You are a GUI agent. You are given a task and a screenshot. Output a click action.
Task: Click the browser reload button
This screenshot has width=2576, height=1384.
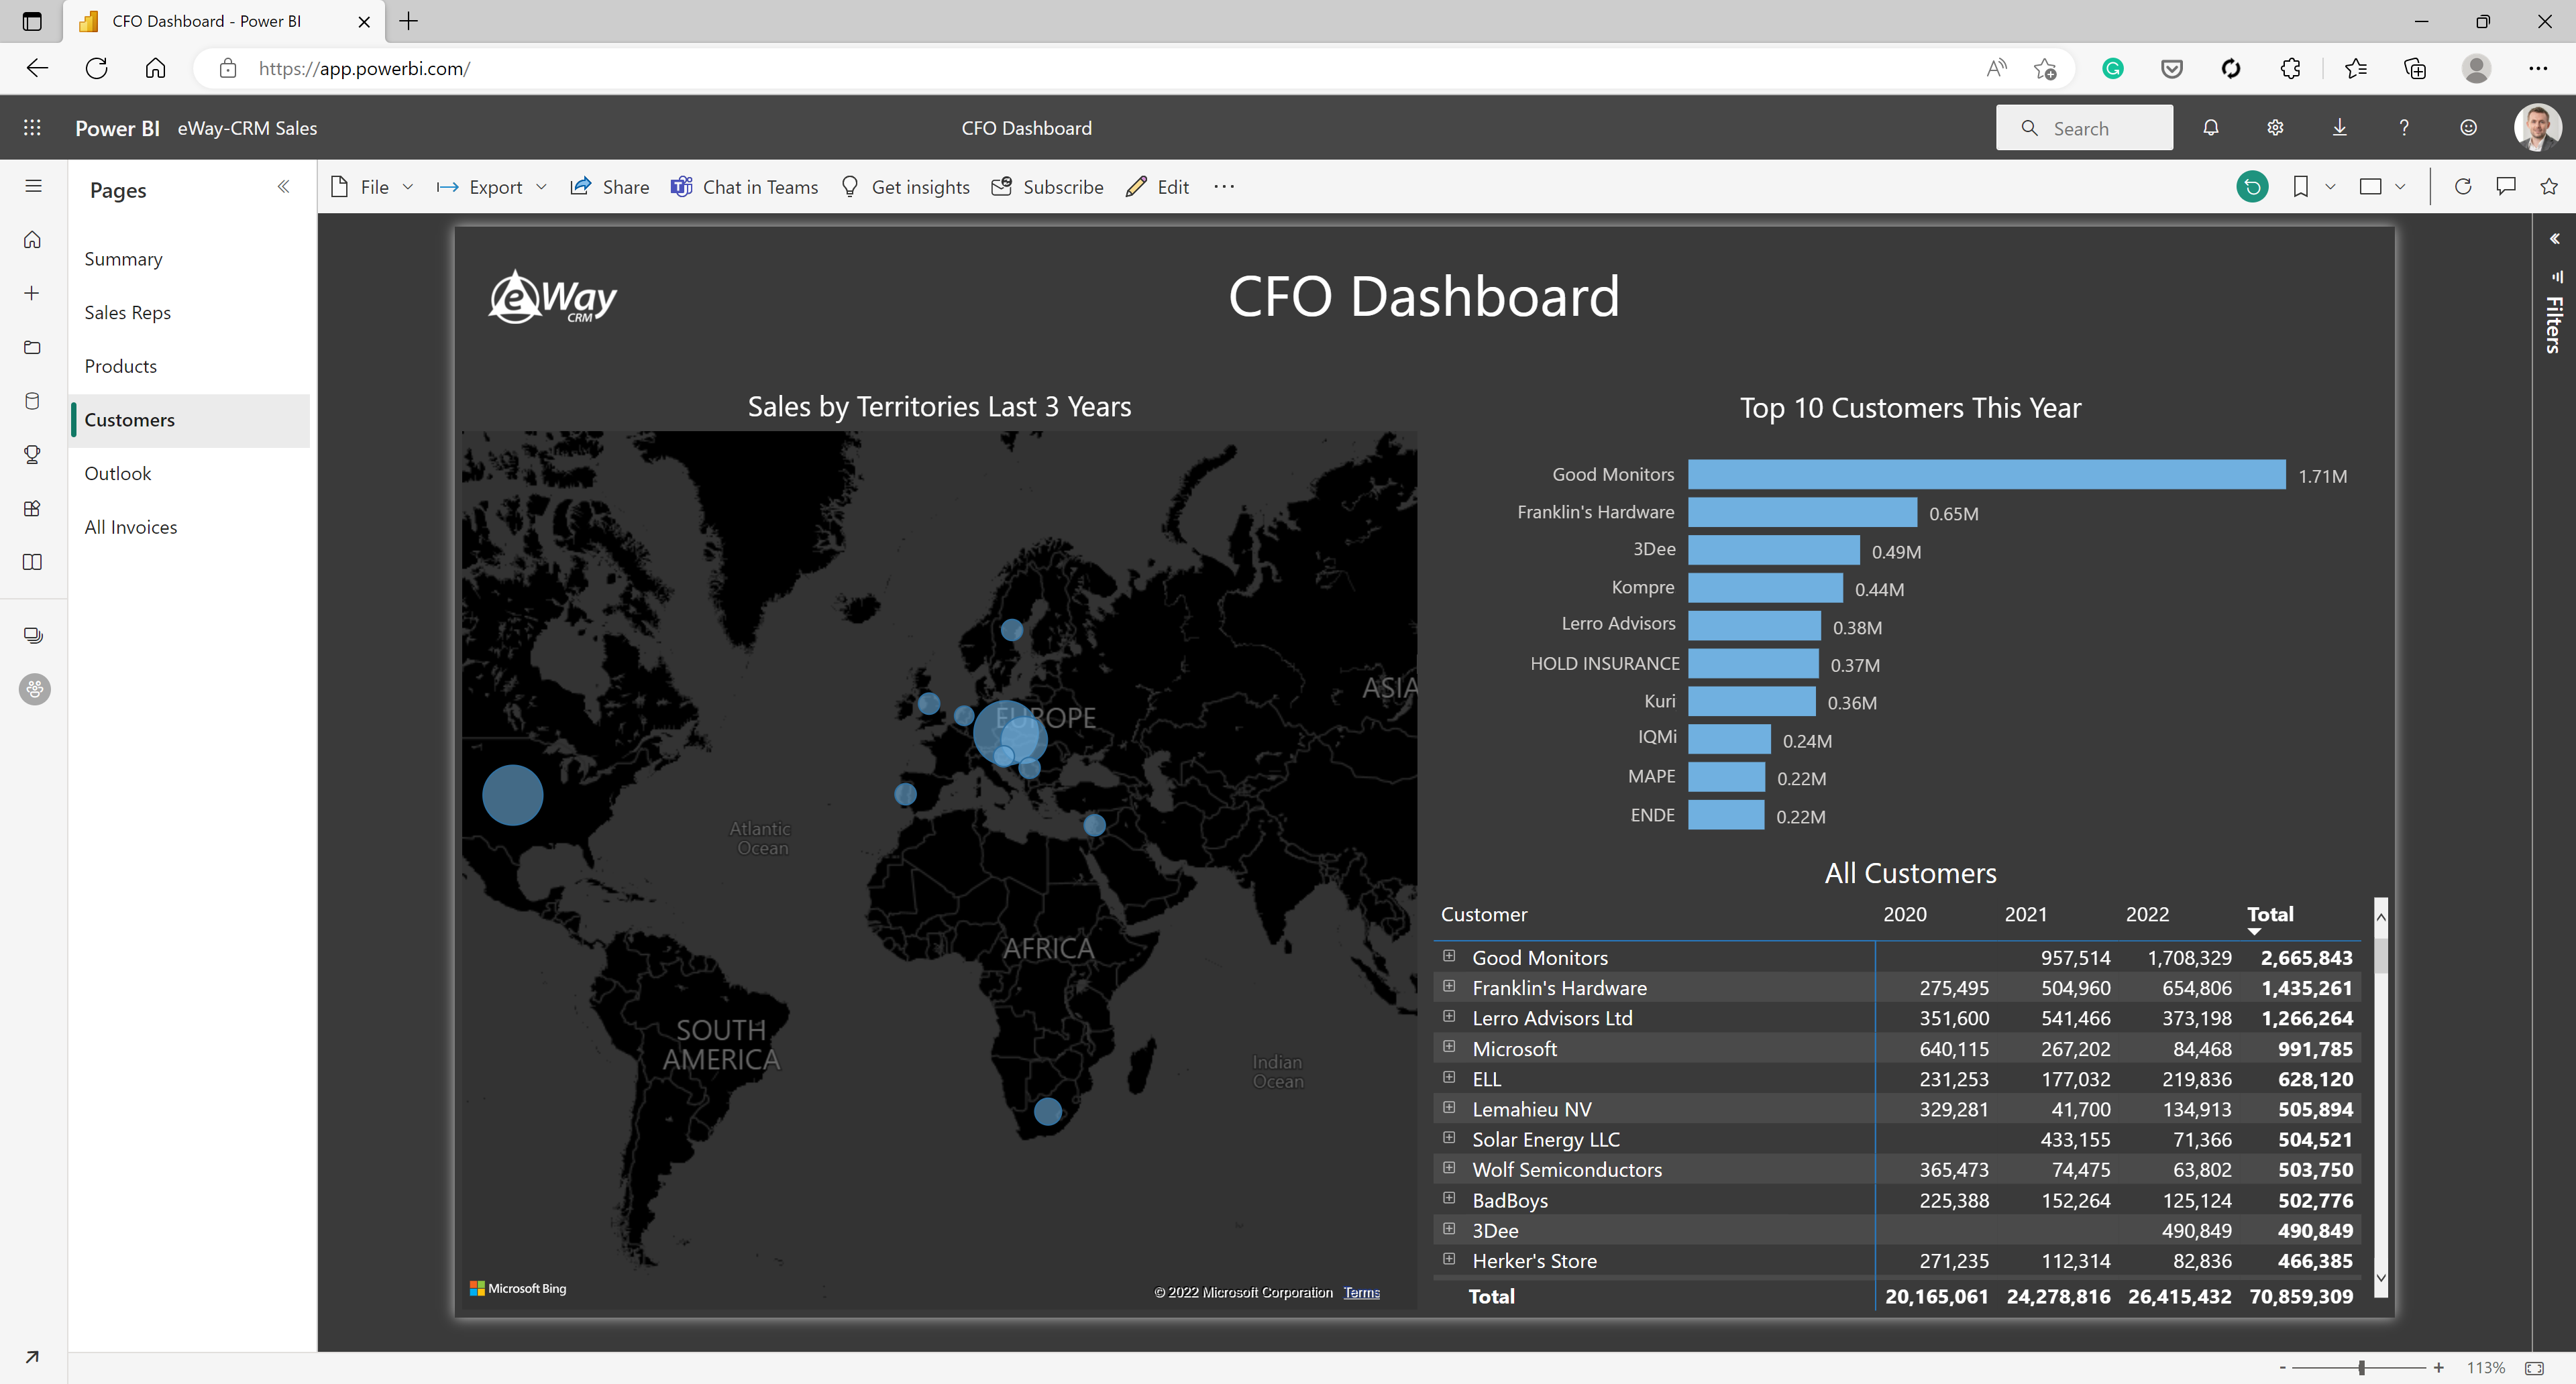[96, 68]
